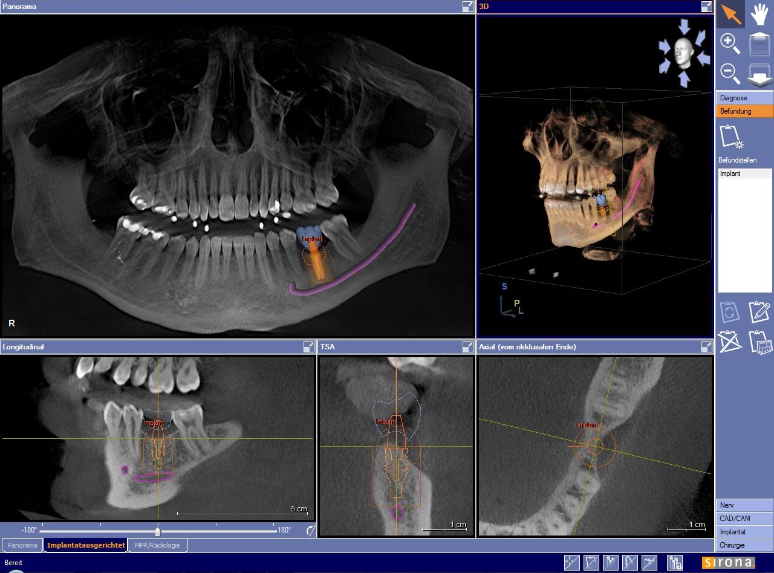
Task: Click the delete finding crossed clipboard icon
Action: coord(730,342)
